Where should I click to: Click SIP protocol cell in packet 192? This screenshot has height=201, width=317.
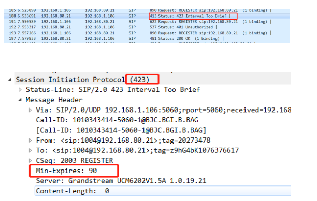[x=132, y=27]
